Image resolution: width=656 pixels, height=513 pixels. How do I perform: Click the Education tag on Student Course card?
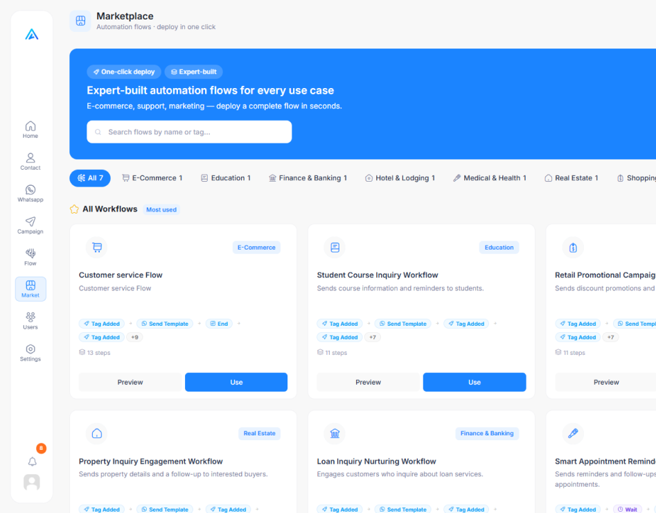[x=499, y=247]
